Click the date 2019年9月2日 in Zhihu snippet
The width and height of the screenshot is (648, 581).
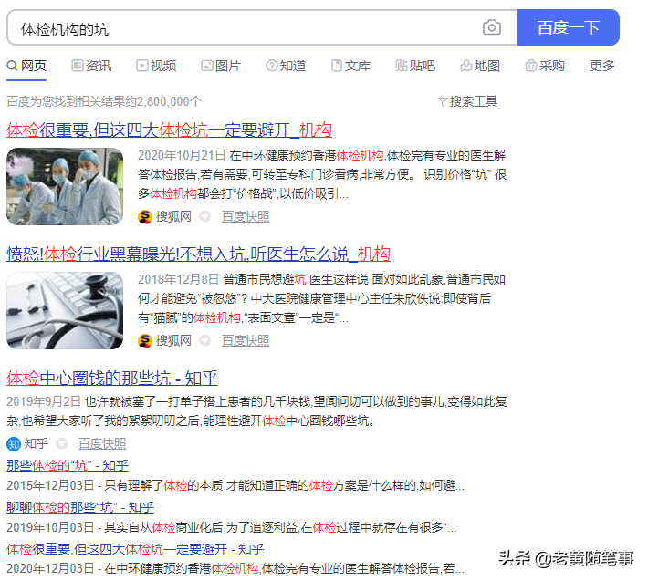(44, 401)
